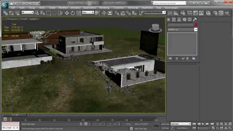This screenshot has width=233, height=131.
Task: Toggle Angle Snap on the main toolbar
Action: tap(123, 13)
